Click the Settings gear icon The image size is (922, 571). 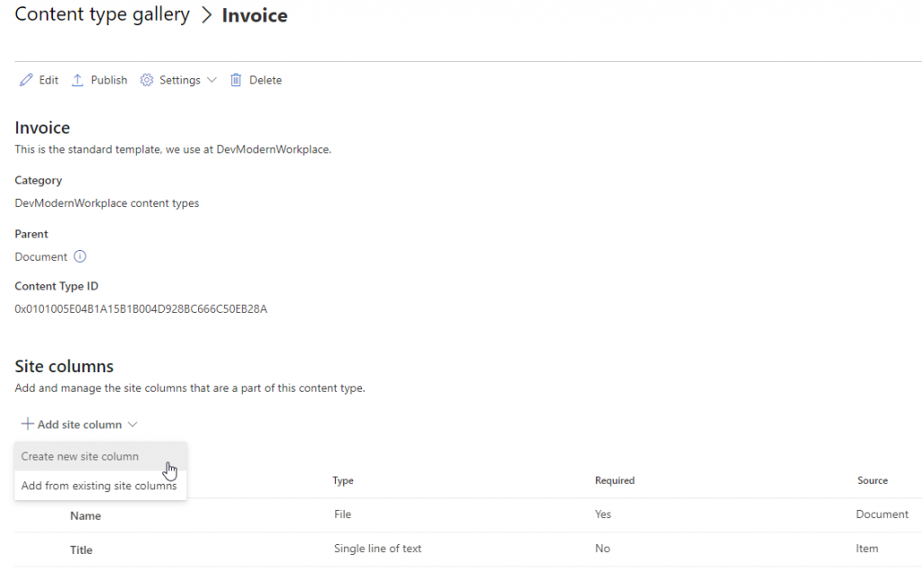coord(146,79)
